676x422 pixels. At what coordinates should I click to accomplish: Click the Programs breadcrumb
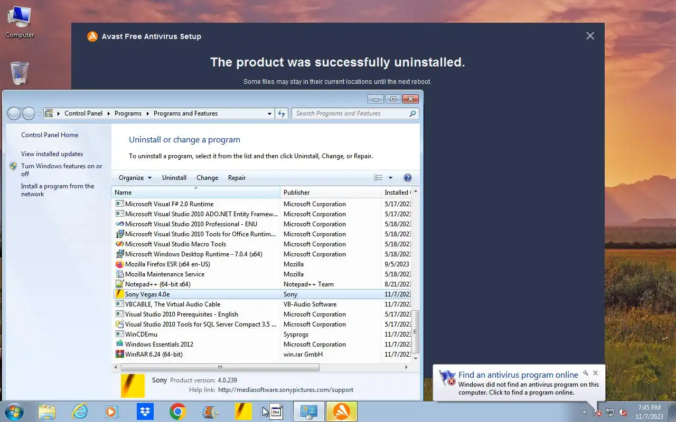coord(128,113)
